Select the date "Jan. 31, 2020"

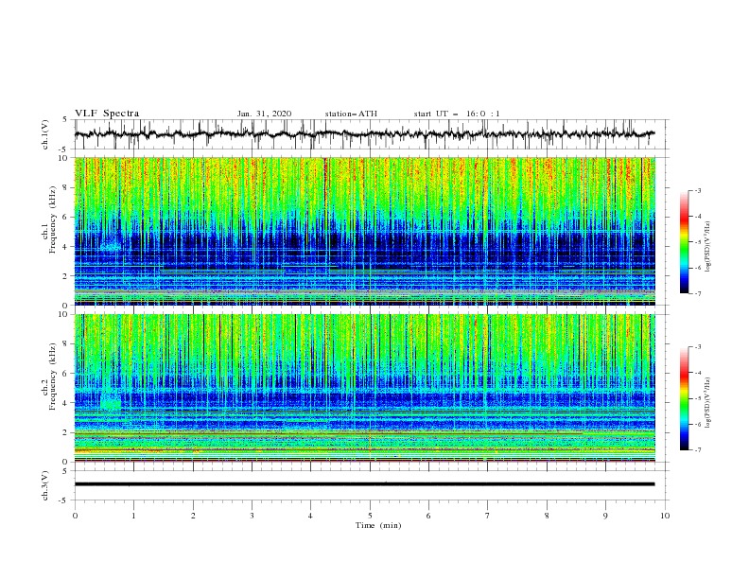(x=264, y=114)
